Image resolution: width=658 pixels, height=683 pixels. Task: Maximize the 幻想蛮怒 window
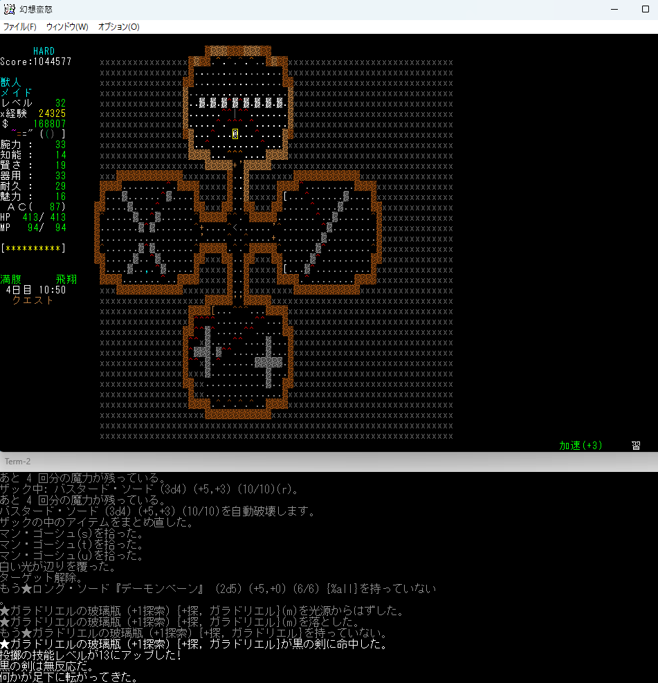point(646,9)
